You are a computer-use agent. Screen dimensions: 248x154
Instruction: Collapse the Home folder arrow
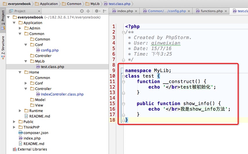point(20,72)
